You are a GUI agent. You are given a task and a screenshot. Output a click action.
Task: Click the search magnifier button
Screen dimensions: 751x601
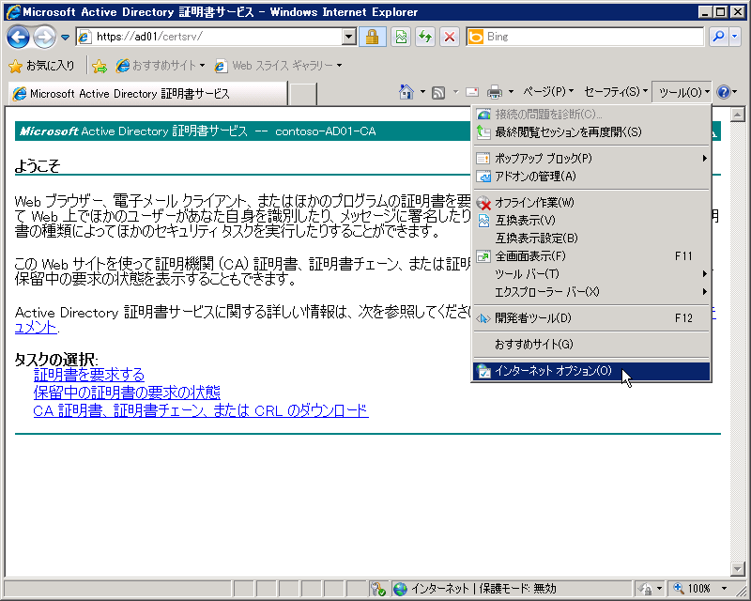pos(718,37)
